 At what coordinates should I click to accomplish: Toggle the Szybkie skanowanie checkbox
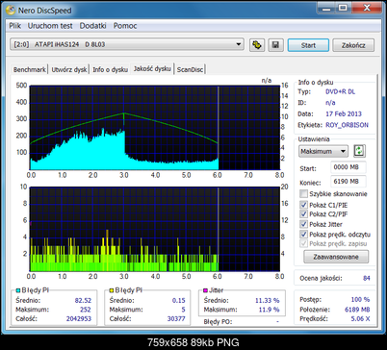coord(303,194)
